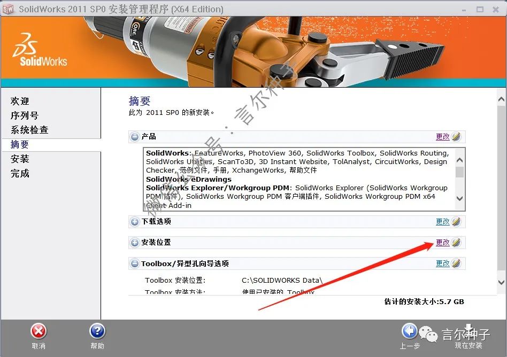Image resolution: width=507 pixels, height=357 pixels.
Task: Click main panel scroll down arrow
Action: [501, 282]
